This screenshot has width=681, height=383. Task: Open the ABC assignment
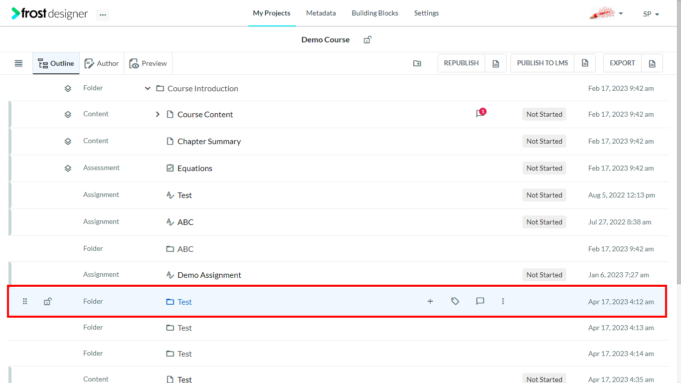click(x=185, y=222)
